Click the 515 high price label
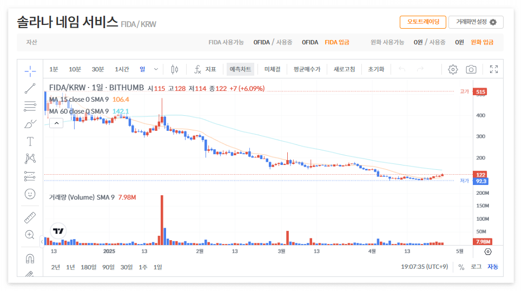 tap(480, 91)
